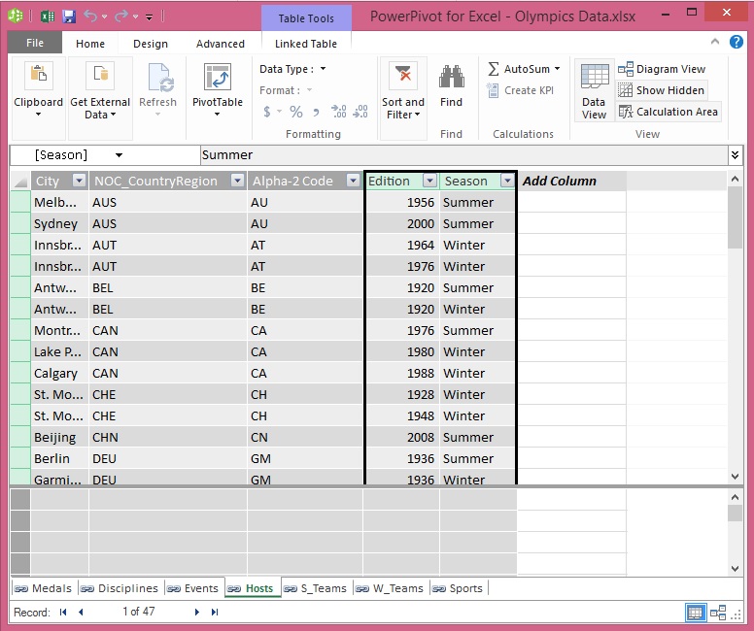Apply AutoSum calculation
The width and height of the screenshot is (754, 631).
(x=523, y=69)
